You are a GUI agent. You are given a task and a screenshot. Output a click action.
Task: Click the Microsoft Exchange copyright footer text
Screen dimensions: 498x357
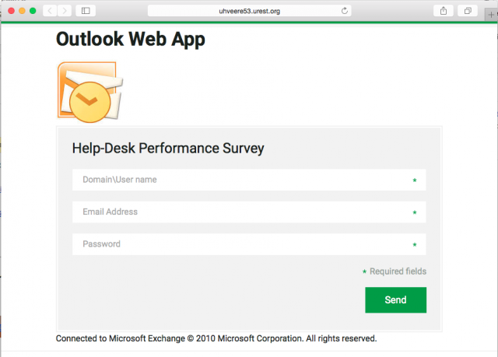tap(216, 338)
